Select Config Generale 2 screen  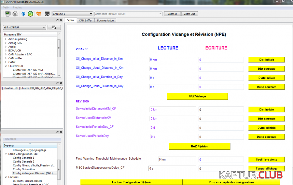pos(23,162)
